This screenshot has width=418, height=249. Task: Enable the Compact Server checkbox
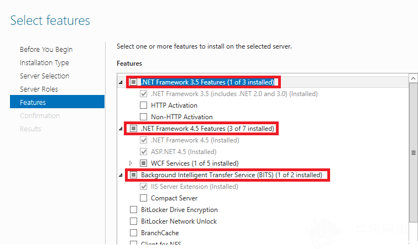(143, 198)
